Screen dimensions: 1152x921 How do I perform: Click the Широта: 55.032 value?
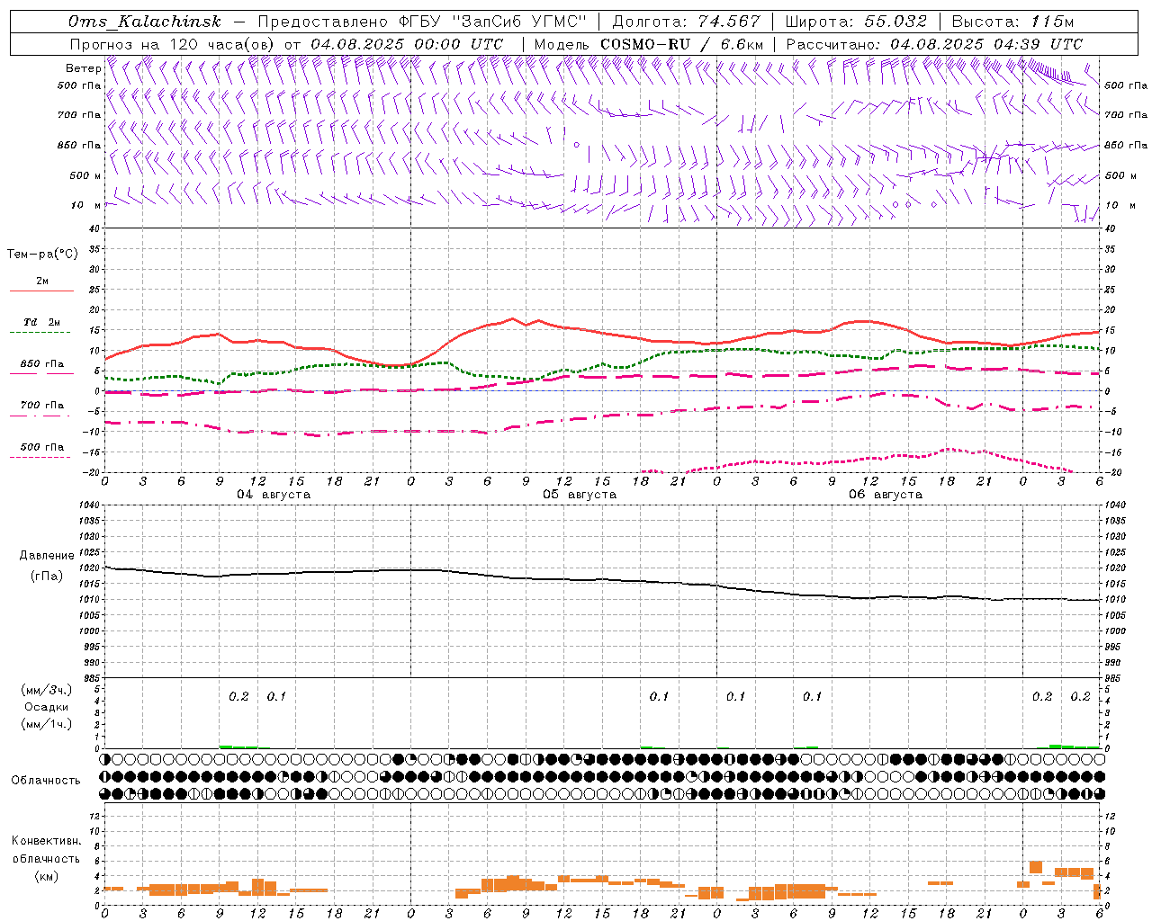point(856,22)
